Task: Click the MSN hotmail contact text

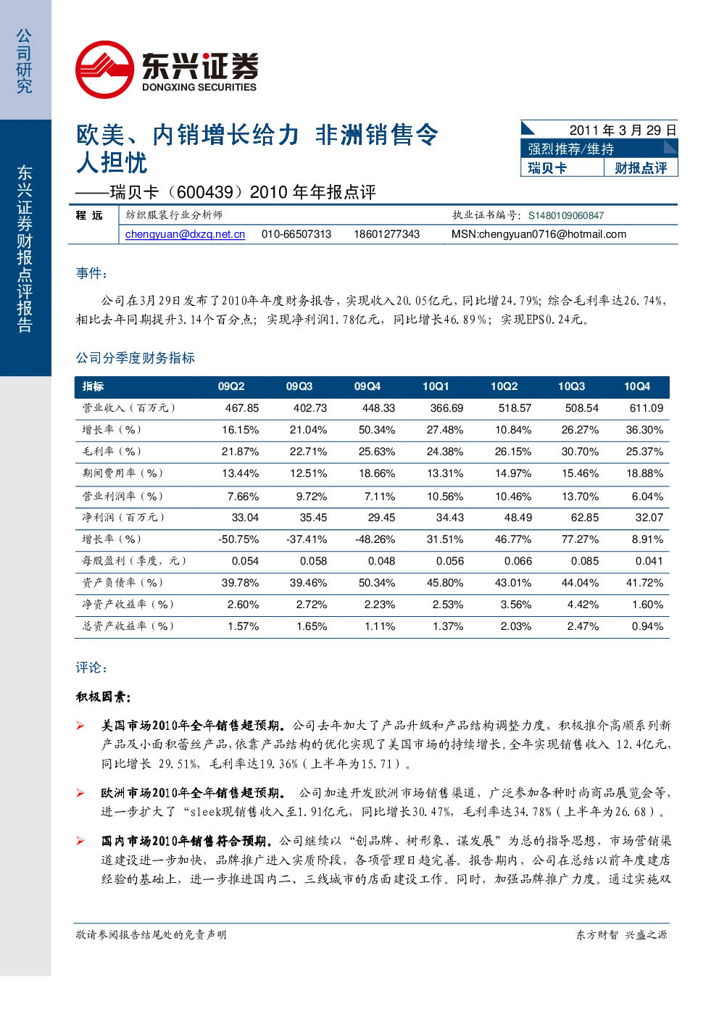Action: click(539, 234)
